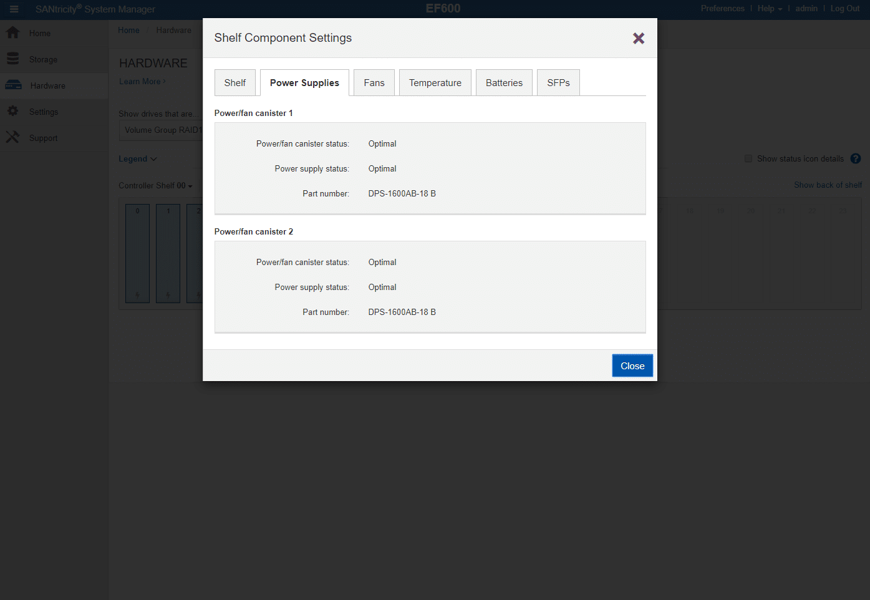
Task: Open Preferences in the top bar
Action: point(722,9)
